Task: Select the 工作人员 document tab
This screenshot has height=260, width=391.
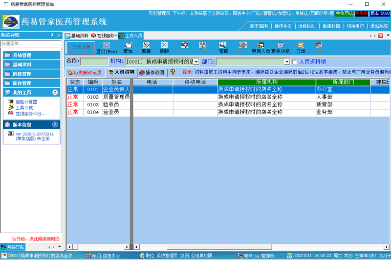Action: click(130, 36)
